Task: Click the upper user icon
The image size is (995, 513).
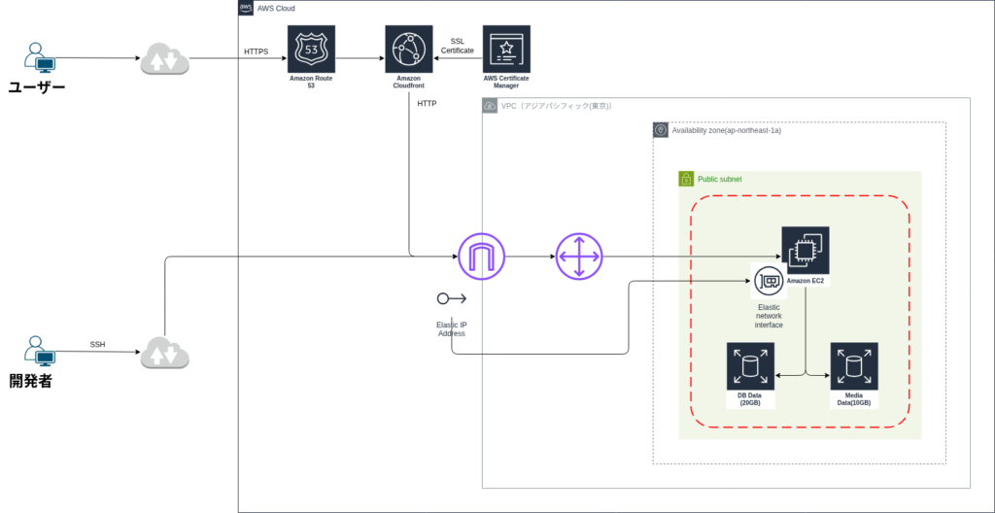Action: [39, 58]
